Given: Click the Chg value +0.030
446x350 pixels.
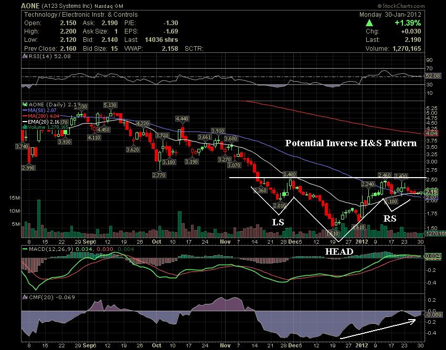Looking at the screenshot, I should click(411, 31).
